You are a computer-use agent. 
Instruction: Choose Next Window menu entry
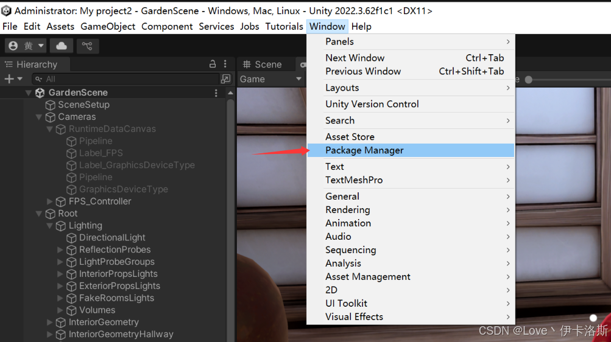coord(411,58)
